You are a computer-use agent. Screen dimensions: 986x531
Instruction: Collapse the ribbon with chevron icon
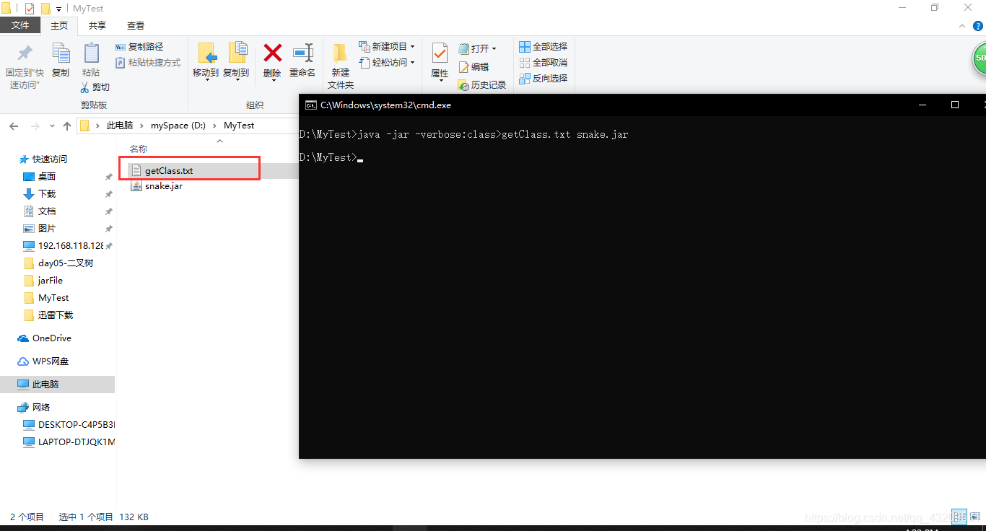click(961, 26)
